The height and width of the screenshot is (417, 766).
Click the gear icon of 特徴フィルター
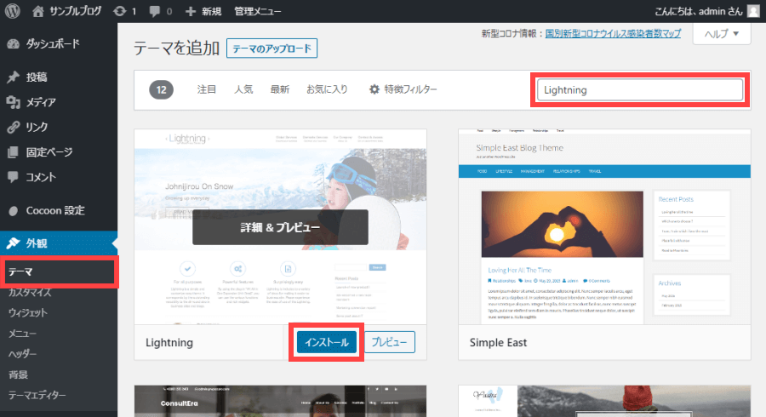pyautogui.click(x=374, y=89)
